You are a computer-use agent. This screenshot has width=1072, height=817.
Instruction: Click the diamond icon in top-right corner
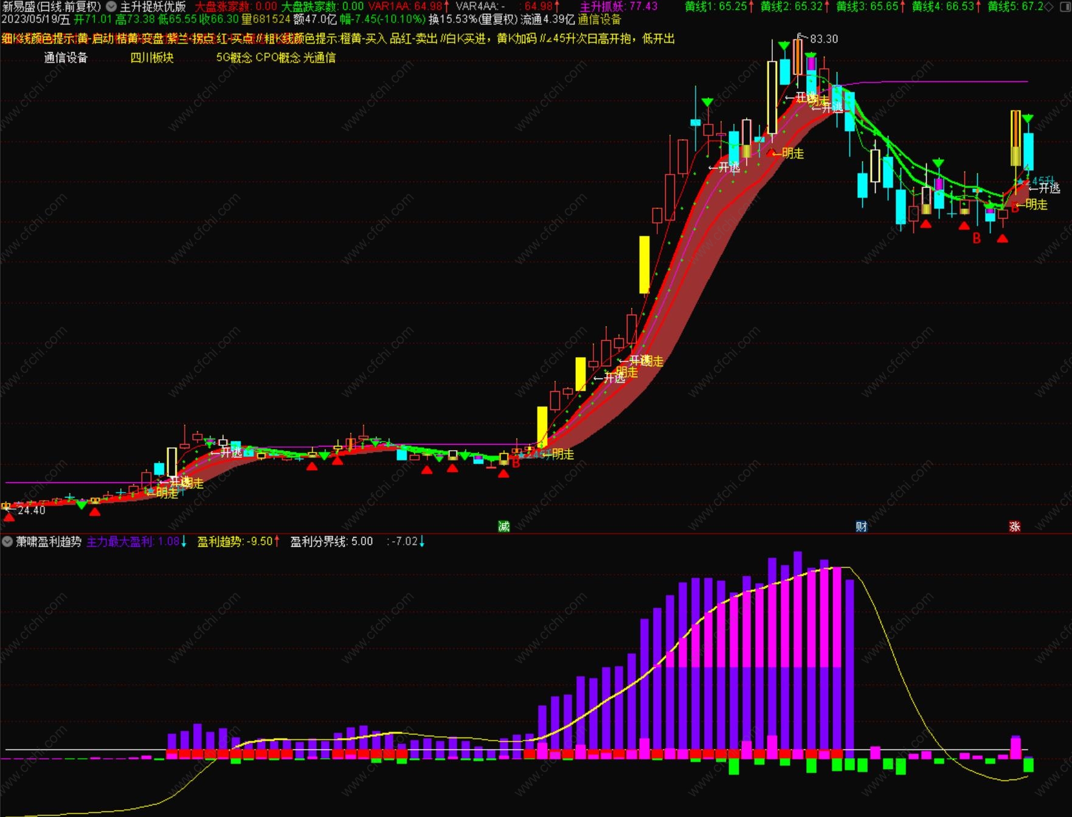tap(1048, 7)
